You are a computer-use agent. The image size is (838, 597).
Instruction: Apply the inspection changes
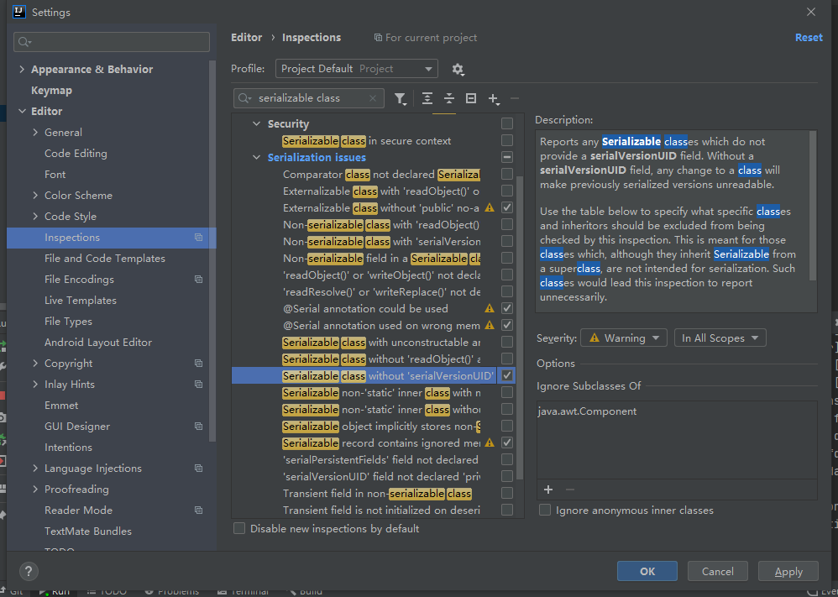tap(788, 571)
